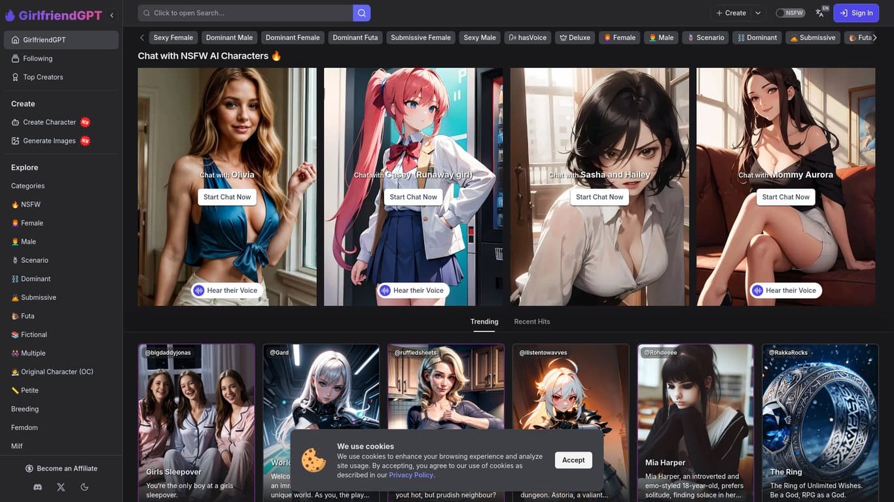Screen dimensions: 894x502
Task: Toggle the NSFW switch
Action: 790,13
